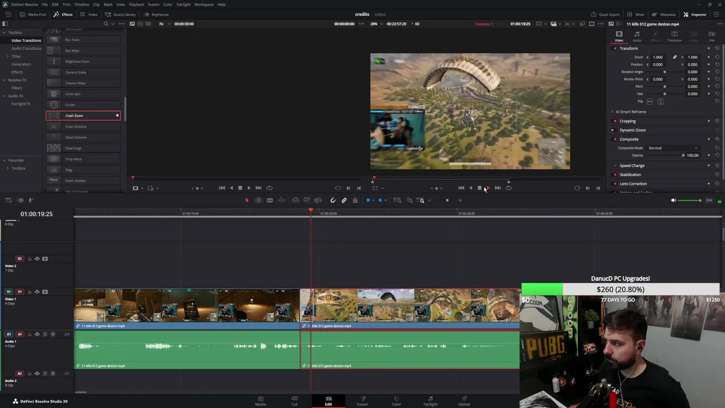The image size is (725, 408).
Task: Toggle loop playback in timeline viewer
Action: pyautogui.click(x=509, y=188)
